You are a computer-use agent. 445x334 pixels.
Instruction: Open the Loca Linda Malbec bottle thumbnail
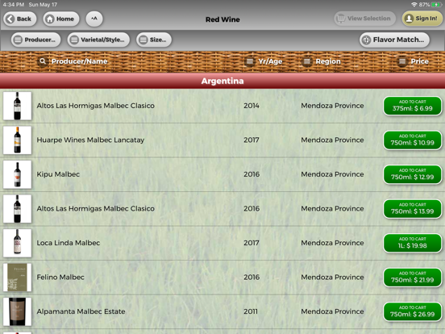tap(17, 243)
